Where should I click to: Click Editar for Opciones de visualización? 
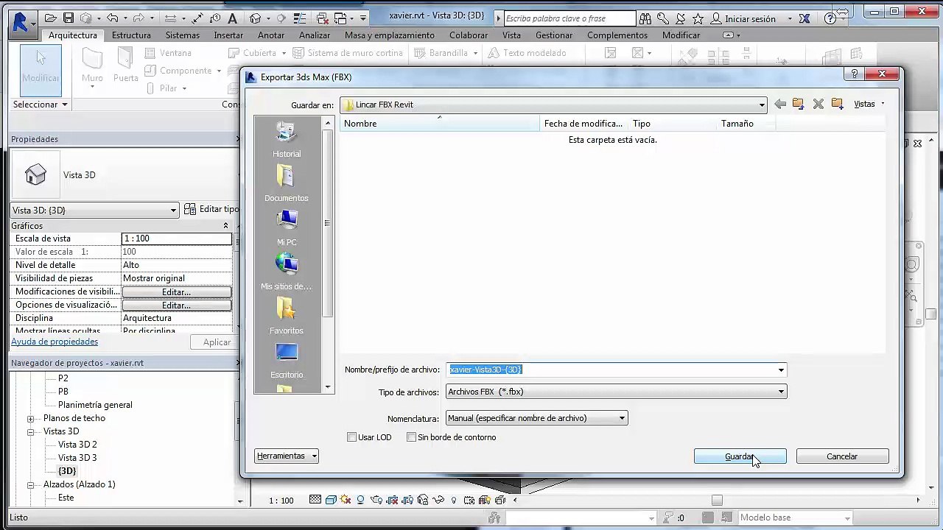[176, 305]
